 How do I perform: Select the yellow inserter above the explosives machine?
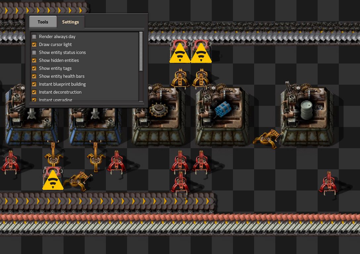point(201,78)
